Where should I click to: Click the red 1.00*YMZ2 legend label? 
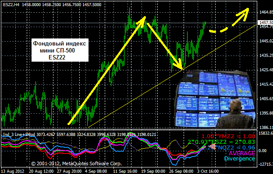[x=228, y=136]
